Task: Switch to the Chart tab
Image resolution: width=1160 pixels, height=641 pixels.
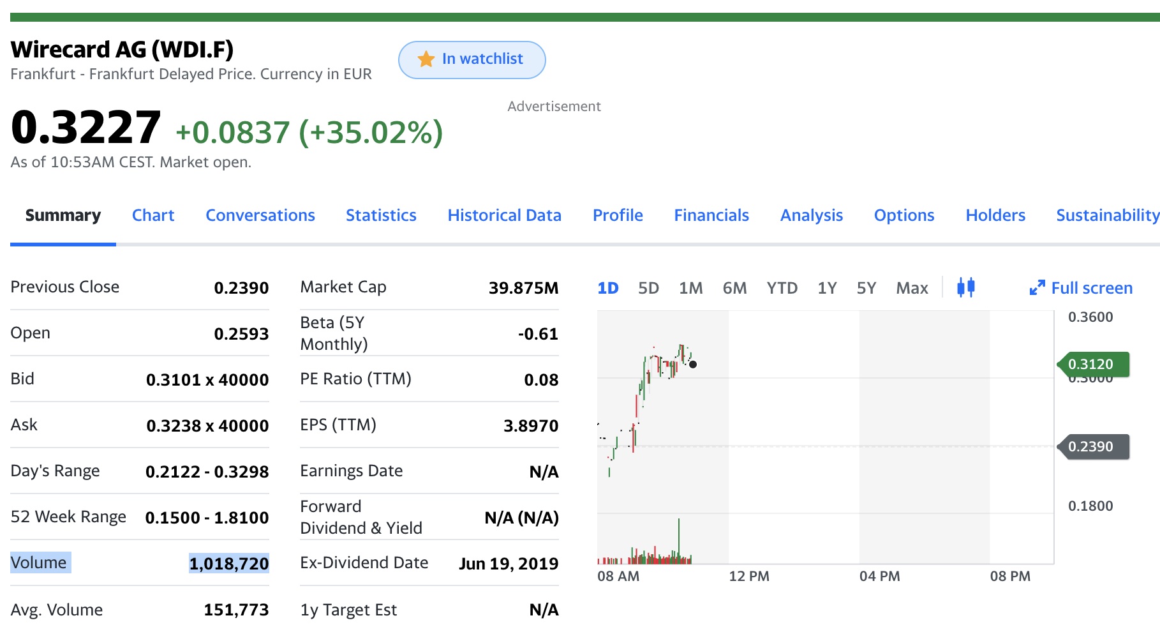Action: point(153,215)
